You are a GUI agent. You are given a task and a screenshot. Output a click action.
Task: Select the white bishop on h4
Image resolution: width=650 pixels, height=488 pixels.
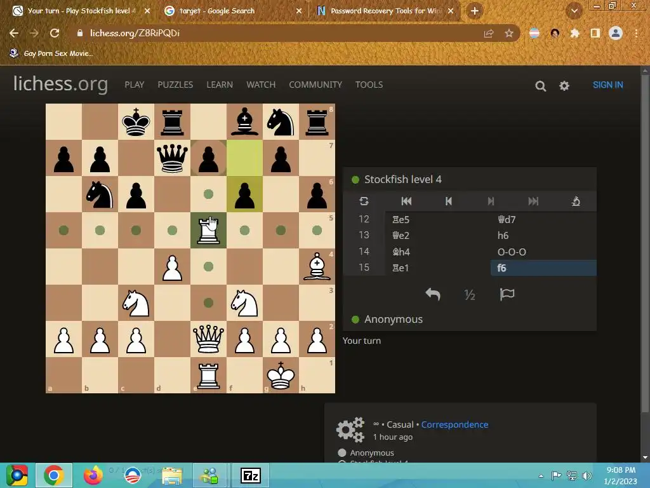click(317, 266)
